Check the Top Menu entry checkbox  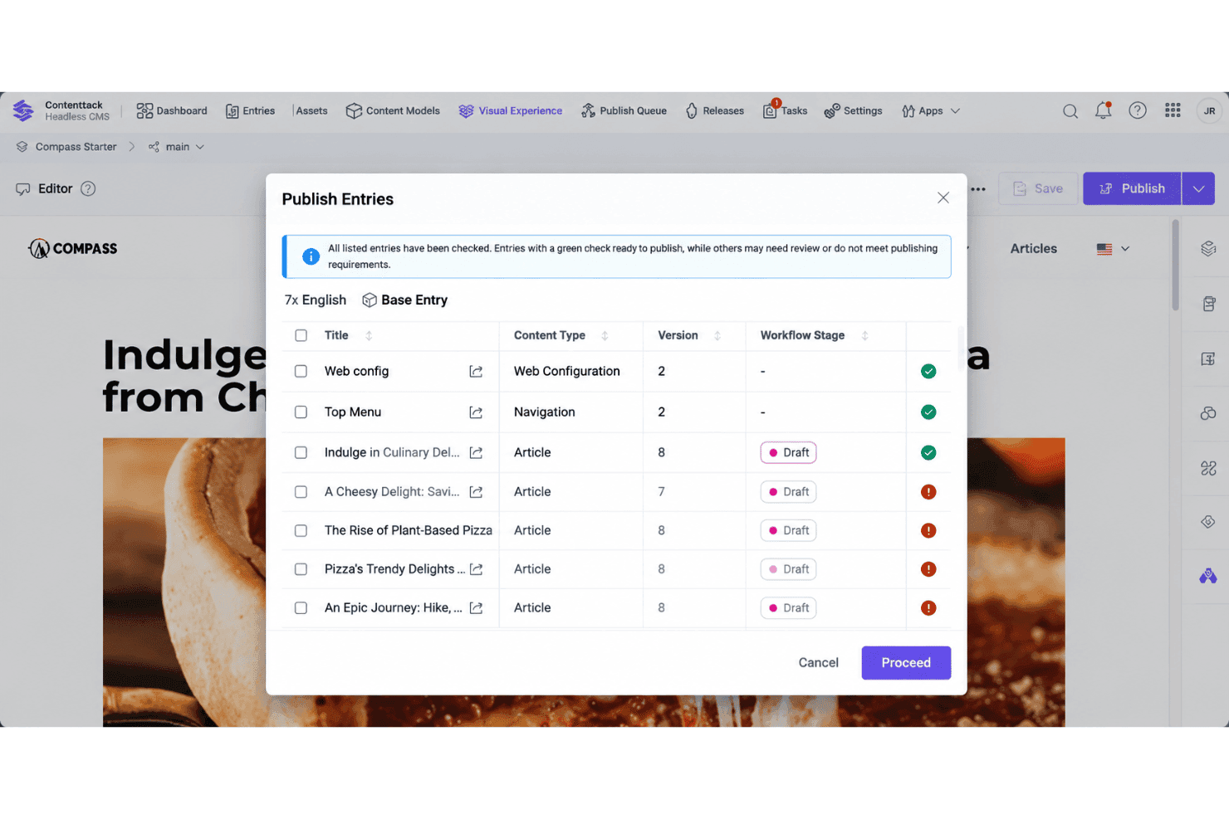301,412
